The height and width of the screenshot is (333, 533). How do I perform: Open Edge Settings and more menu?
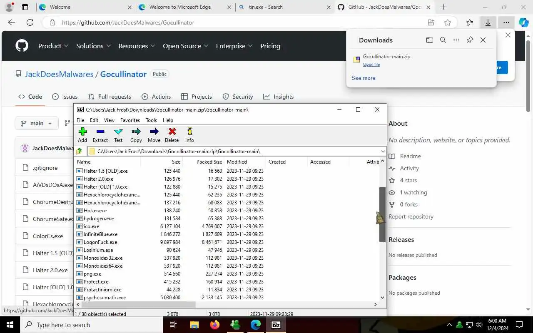(x=506, y=22)
